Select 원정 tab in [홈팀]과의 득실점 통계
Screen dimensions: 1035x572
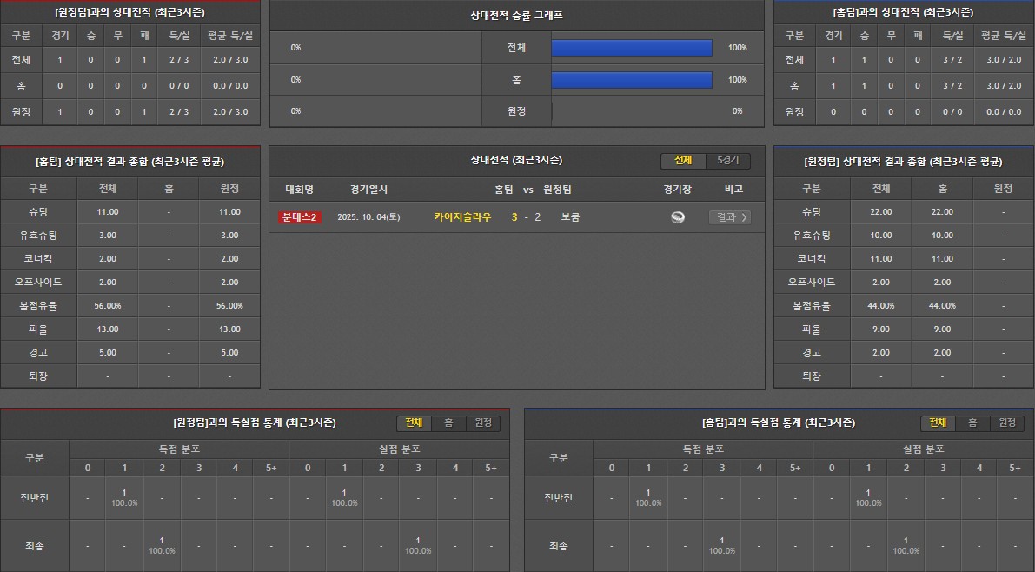pos(1006,422)
